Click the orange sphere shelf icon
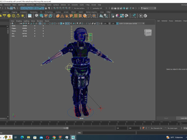This screenshot has width=187, height=140. coord(58,16)
